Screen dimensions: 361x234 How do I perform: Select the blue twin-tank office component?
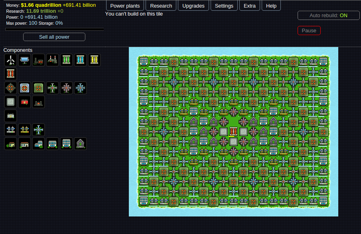coord(11,130)
